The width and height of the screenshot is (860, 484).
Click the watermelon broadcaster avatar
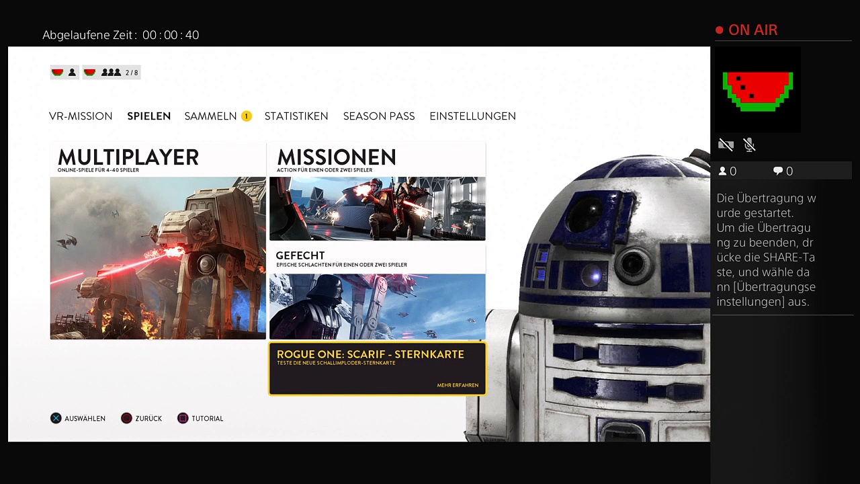click(x=757, y=90)
